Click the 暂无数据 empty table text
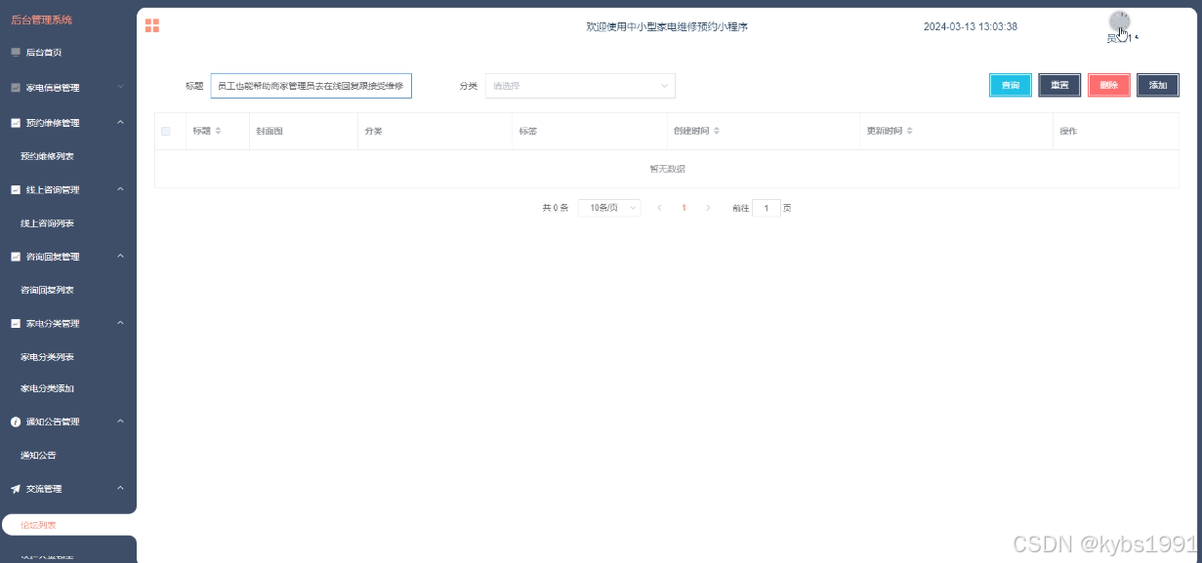This screenshot has width=1202, height=563. click(x=667, y=169)
